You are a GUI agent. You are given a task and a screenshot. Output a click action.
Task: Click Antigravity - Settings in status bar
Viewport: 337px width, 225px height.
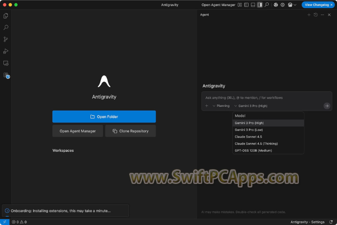(308, 222)
